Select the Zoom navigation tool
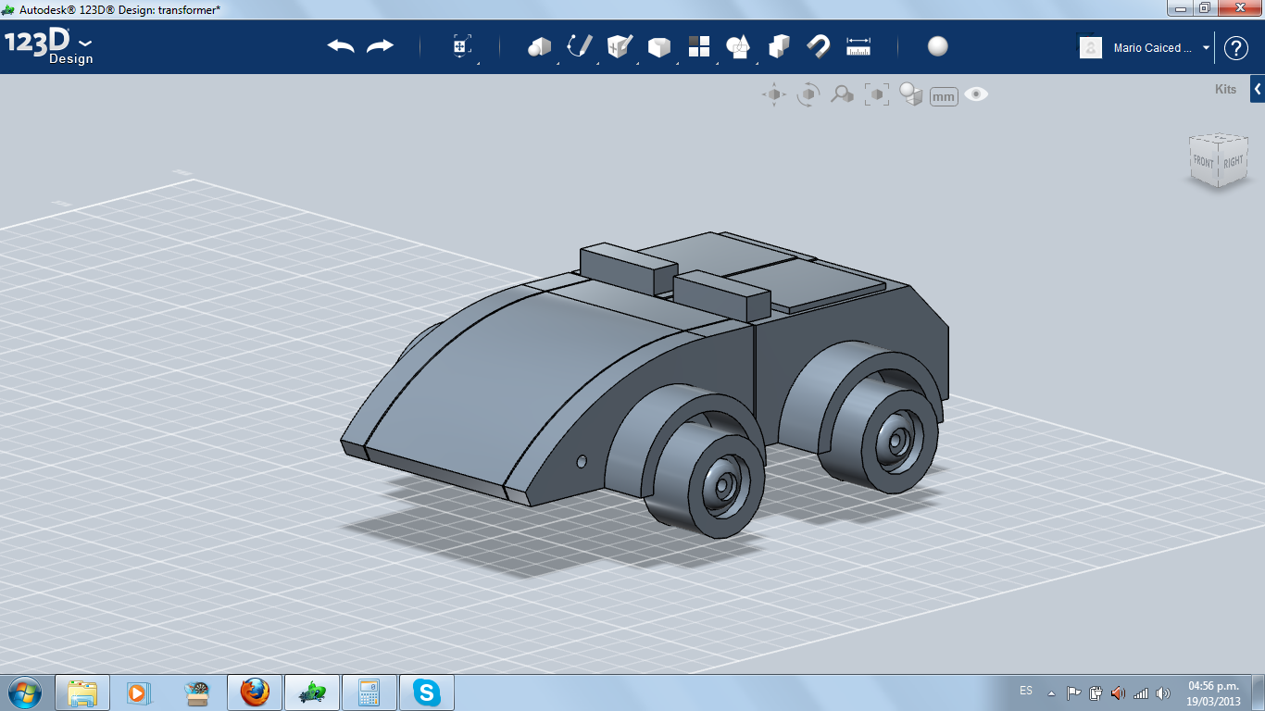Image resolution: width=1265 pixels, height=711 pixels. click(842, 94)
